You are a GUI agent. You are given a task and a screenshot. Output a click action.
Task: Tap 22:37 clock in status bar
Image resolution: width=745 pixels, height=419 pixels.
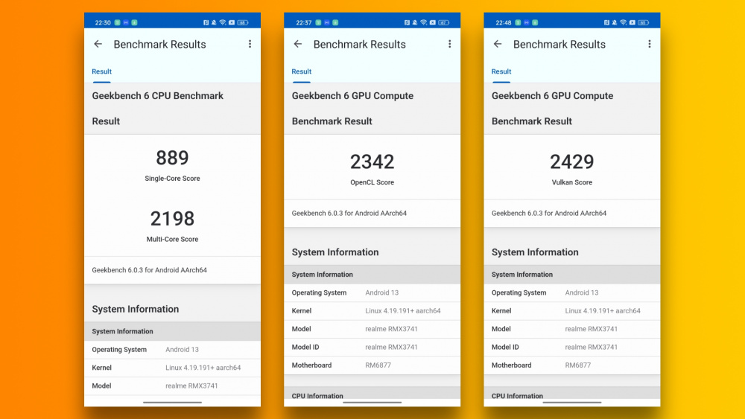304,22
